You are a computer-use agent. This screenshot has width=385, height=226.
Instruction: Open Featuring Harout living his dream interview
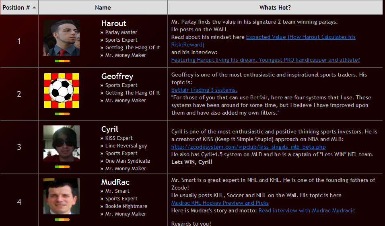266,60
